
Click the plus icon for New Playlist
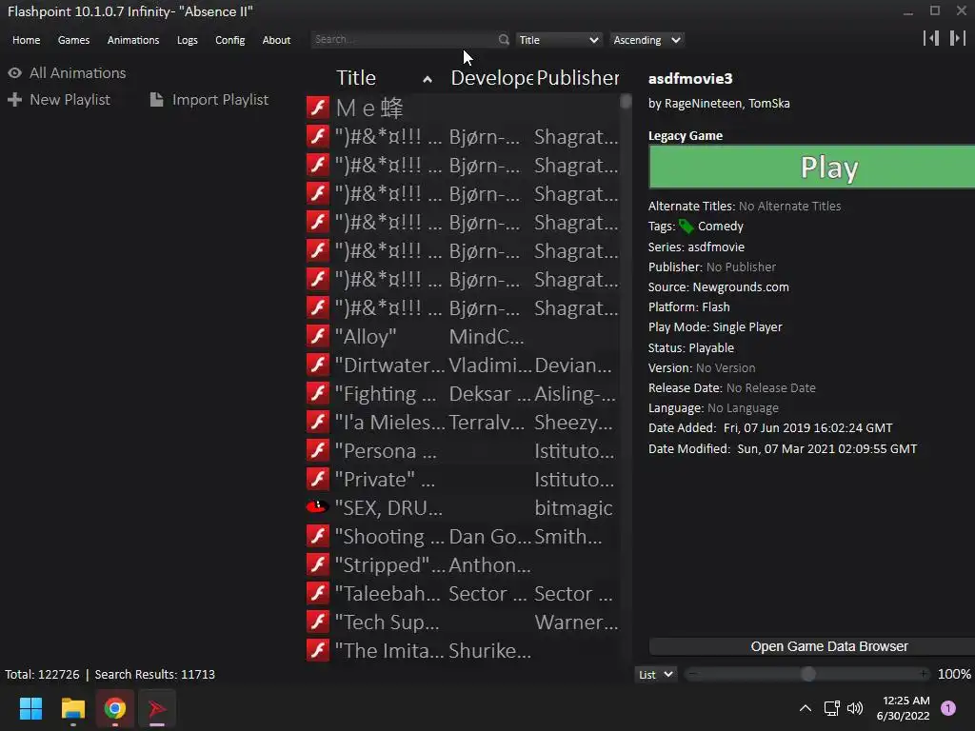pos(14,99)
